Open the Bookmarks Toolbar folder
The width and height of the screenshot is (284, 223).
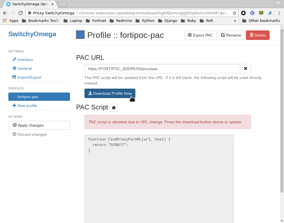(41, 21)
